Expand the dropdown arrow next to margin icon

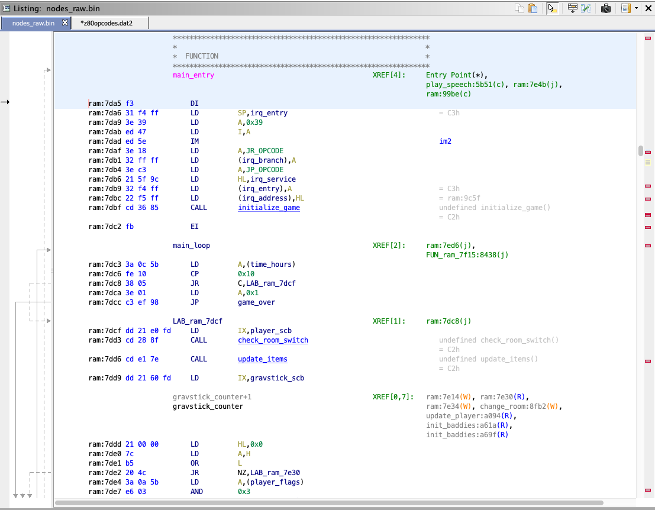pos(636,8)
